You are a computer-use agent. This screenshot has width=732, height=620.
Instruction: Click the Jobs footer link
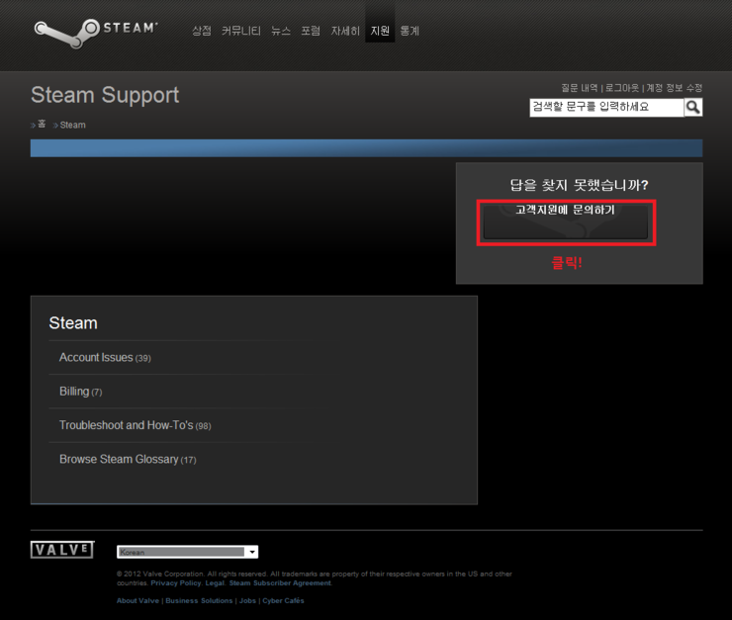point(247,601)
